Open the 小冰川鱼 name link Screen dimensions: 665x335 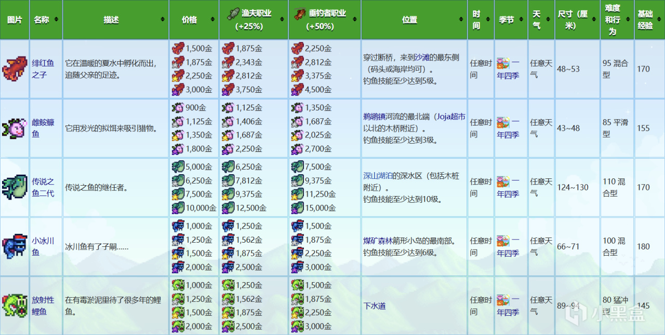tap(43, 246)
